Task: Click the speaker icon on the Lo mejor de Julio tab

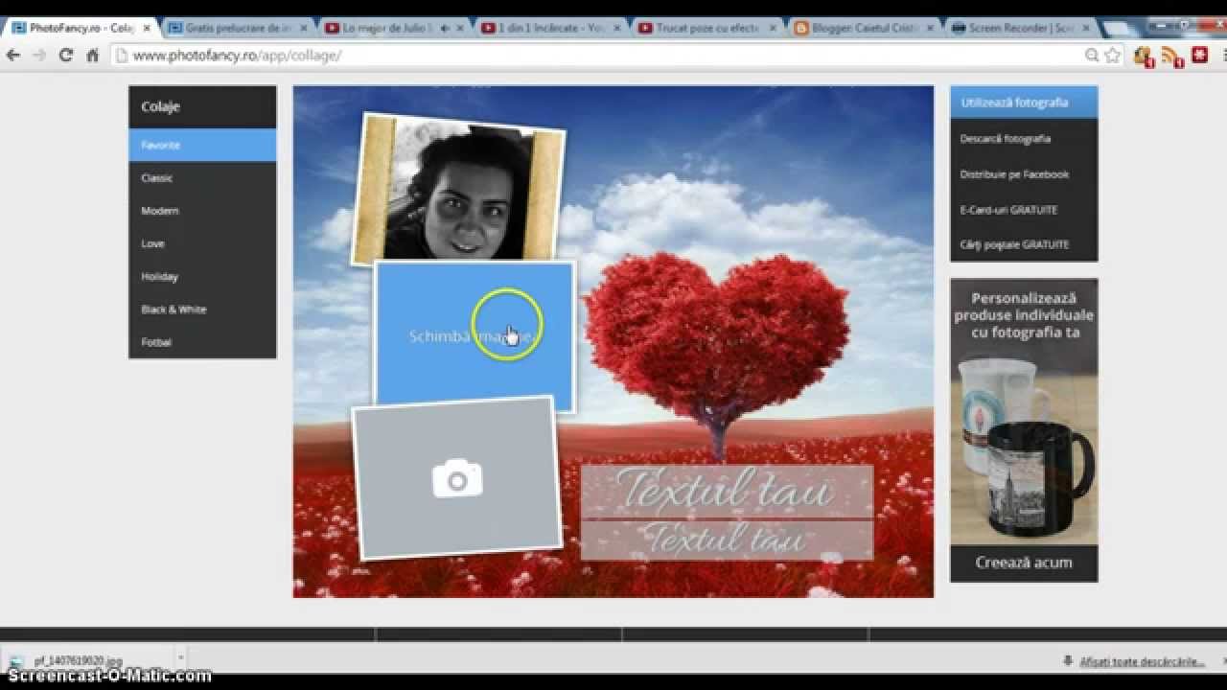Action: tap(445, 29)
